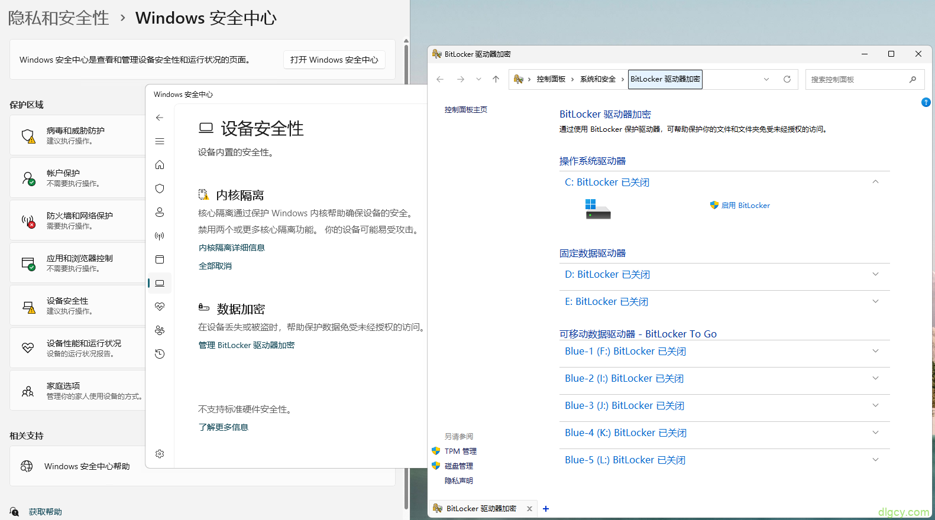Click the blue help question mark icon

click(x=926, y=102)
